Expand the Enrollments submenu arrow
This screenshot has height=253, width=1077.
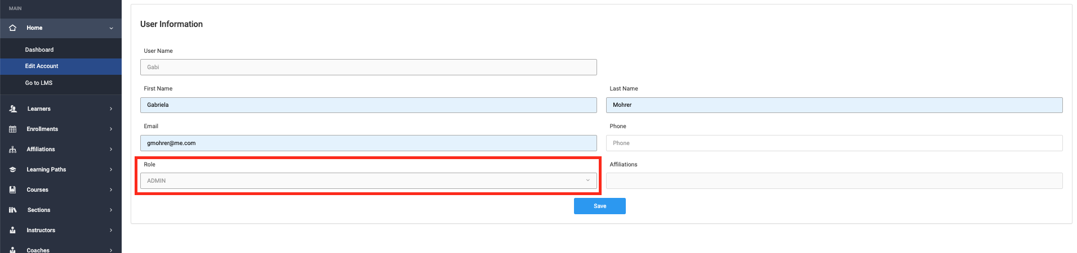(x=111, y=129)
